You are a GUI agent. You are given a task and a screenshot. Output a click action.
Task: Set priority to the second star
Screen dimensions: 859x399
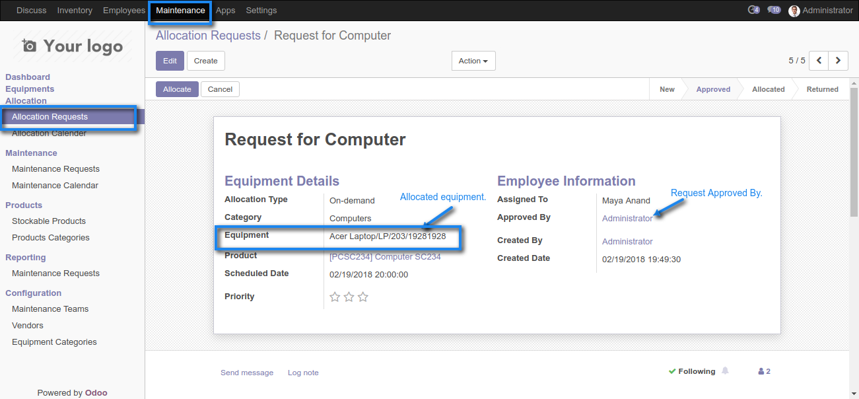(x=349, y=297)
